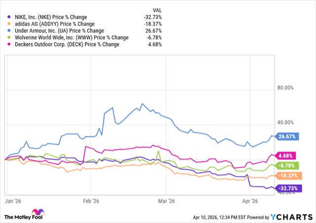Click the -32.73% NIKE end label
Image resolution: width=316 pixels, height=223 pixels.
(x=288, y=188)
